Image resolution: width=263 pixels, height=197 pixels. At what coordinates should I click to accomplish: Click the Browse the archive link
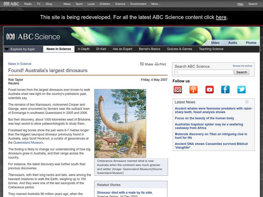click(242, 66)
